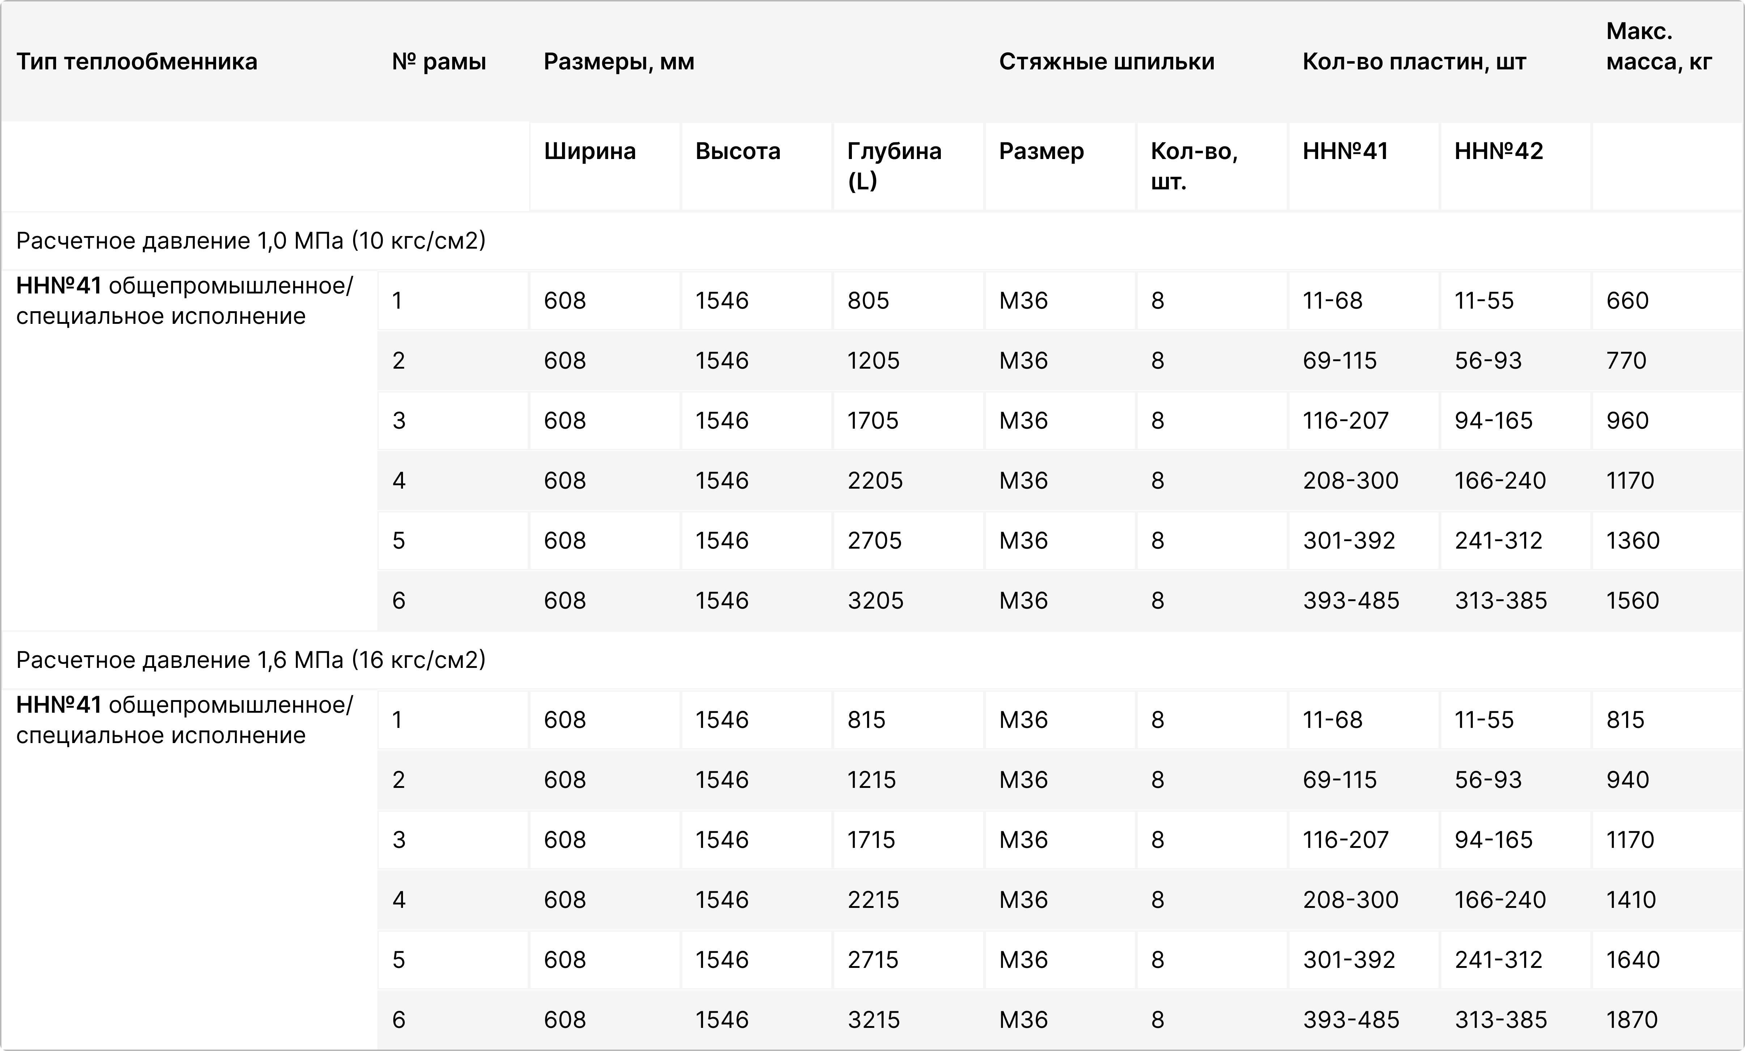Click depth value 2205 cell

click(x=875, y=481)
